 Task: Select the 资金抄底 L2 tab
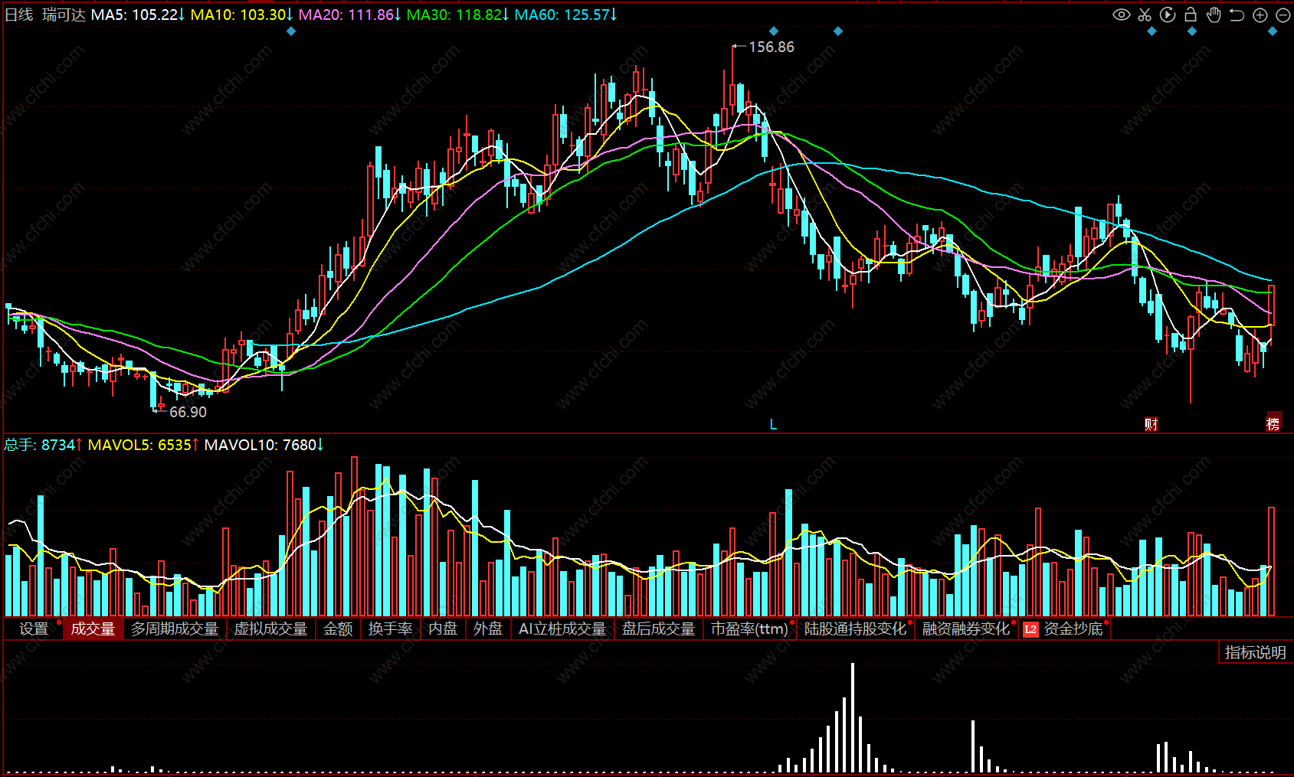tap(1065, 628)
